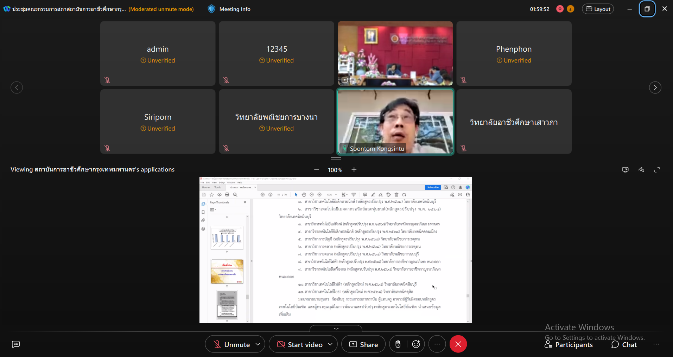Click the Meeting Info shield icon
This screenshot has width=673, height=357.
coord(211,9)
